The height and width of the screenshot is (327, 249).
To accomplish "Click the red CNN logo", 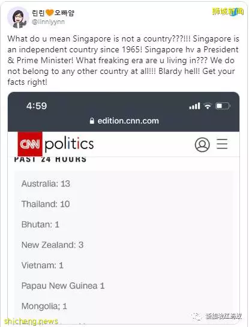I will click(30, 144).
